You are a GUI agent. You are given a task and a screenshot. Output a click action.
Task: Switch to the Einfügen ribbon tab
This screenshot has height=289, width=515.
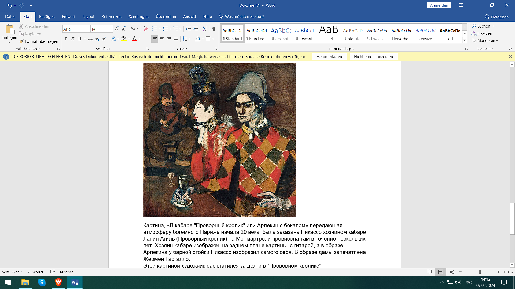(47, 17)
